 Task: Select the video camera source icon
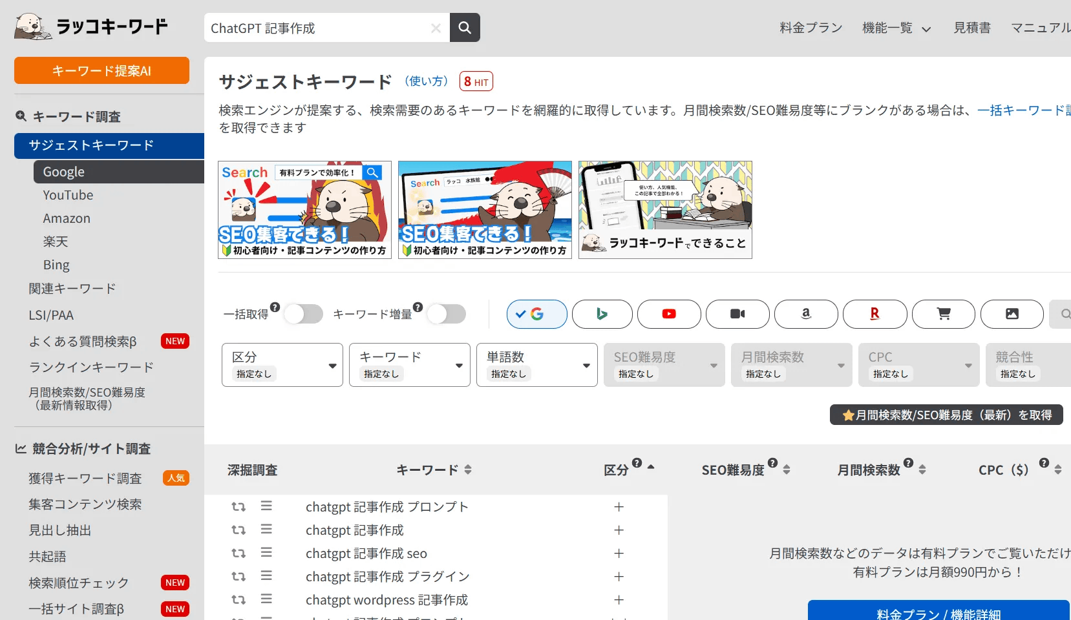click(x=737, y=314)
